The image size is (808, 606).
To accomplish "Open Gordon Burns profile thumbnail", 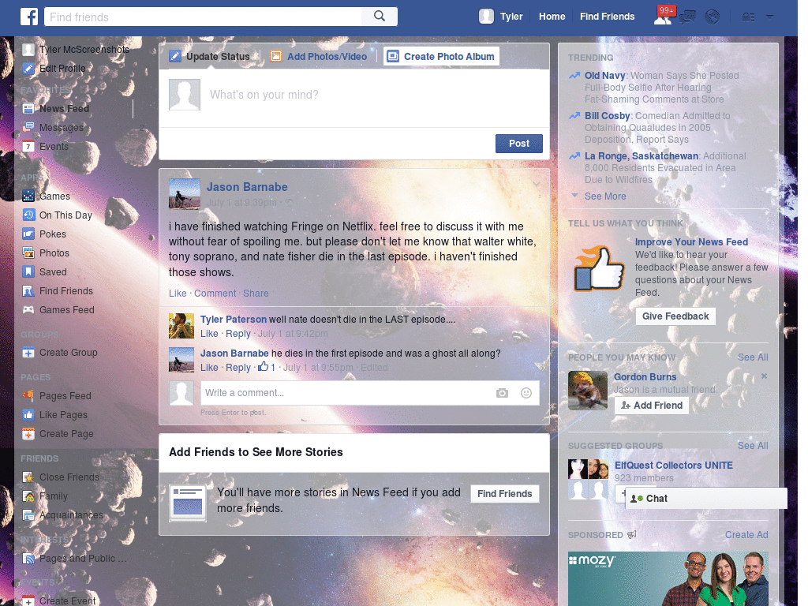I will [588, 391].
